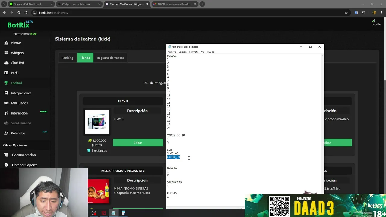Go to Perfil via sidebar icon
Image resolution: width=386 pixels, height=217 pixels.
tap(6, 73)
